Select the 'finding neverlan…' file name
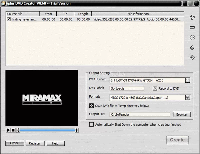The width and height of the screenshot is (200, 154). [24, 19]
